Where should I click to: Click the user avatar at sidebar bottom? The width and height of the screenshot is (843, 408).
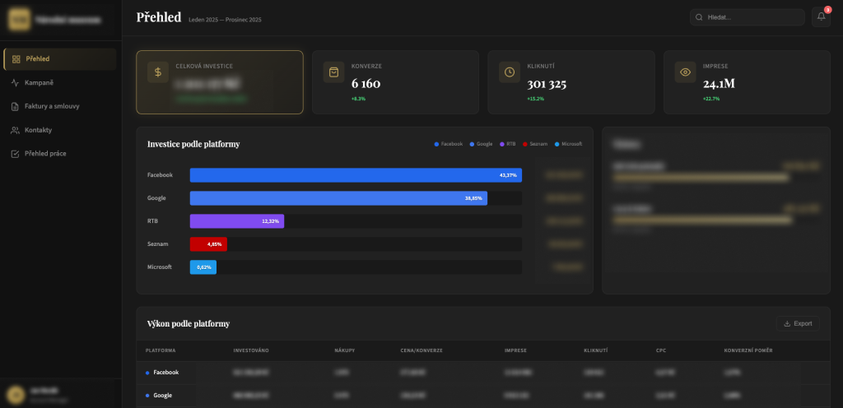pos(15,393)
